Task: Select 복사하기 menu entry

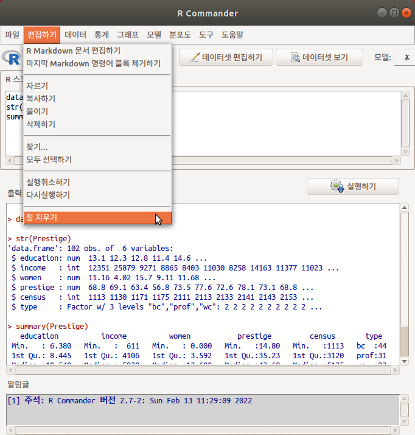Action: pos(97,99)
